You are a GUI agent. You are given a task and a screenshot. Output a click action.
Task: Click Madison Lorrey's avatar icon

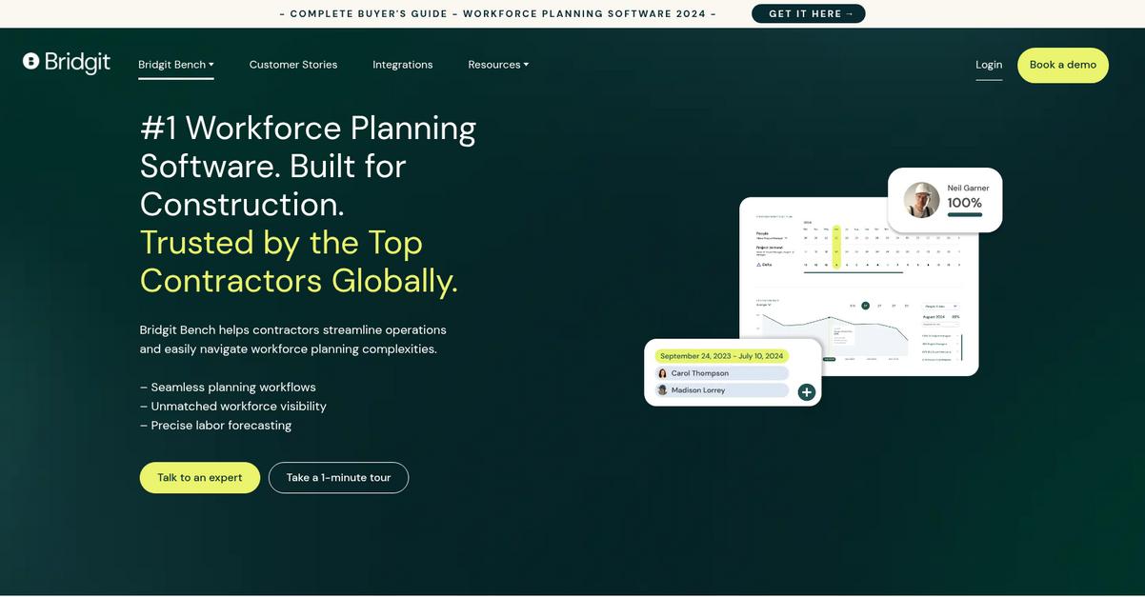[x=662, y=390]
